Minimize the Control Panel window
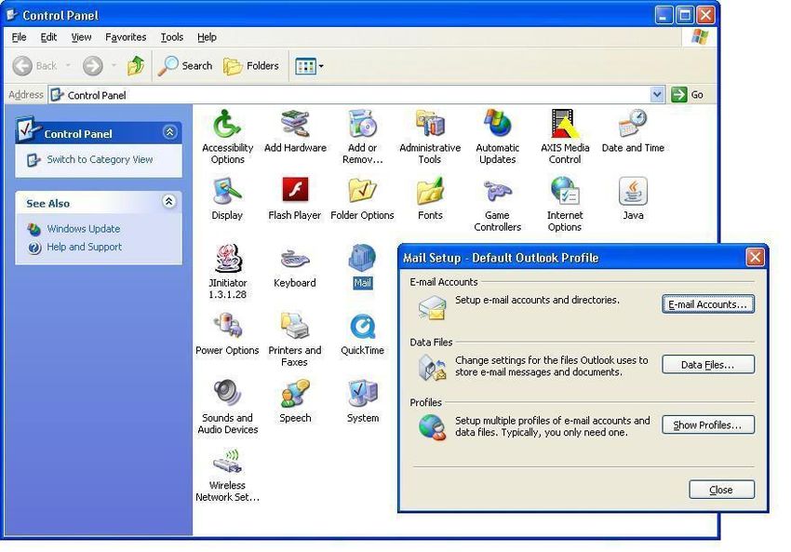Image resolution: width=791 pixels, height=552 pixels. click(x=664, y=15)
